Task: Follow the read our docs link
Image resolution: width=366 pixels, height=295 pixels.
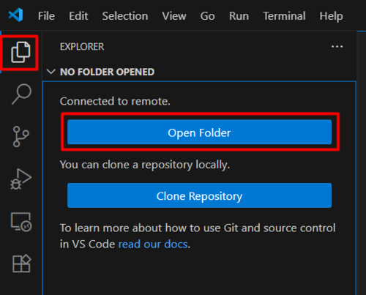Action: tap(153, 244)
